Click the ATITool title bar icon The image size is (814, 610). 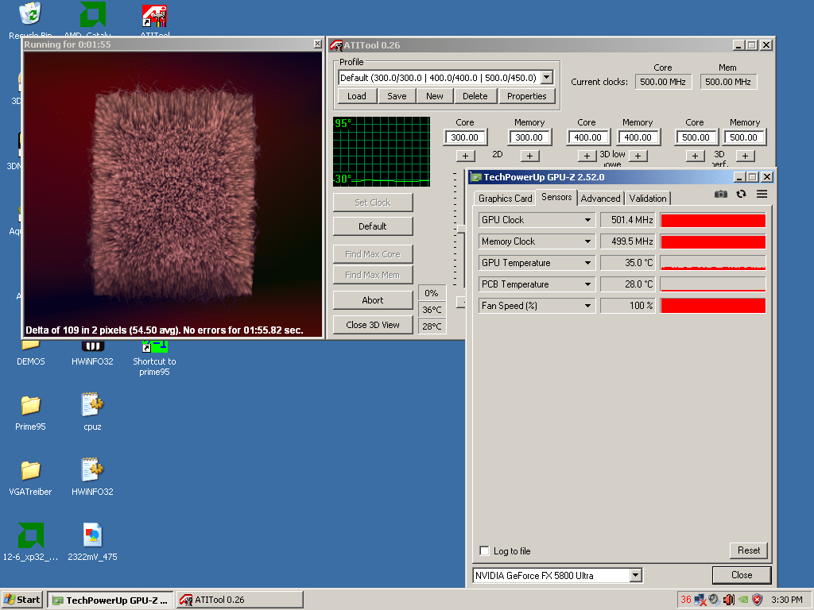336,45
